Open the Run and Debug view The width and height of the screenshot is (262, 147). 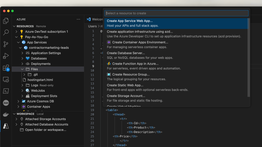(x=6, y=56)
